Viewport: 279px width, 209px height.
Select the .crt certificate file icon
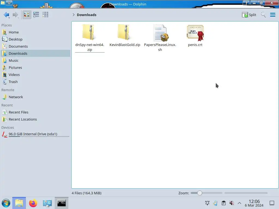point(195,33)
